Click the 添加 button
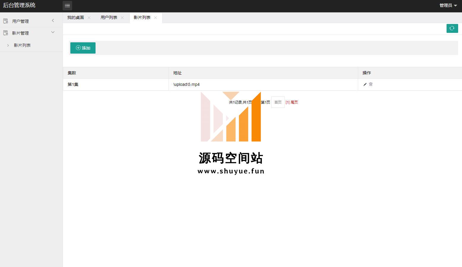 coord(83,48)
